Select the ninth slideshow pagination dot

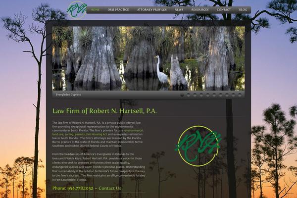233,95
